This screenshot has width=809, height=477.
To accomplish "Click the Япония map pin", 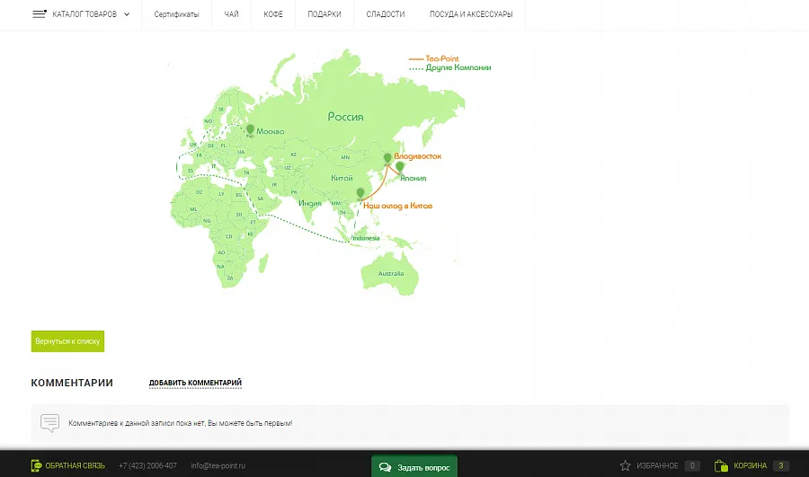I will [400, 168].
